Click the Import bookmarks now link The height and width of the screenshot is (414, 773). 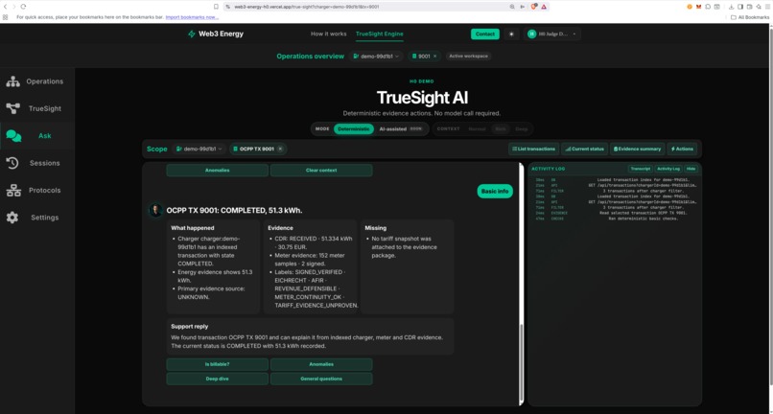click(x=192, y=17)
